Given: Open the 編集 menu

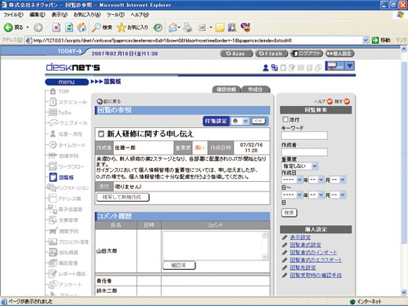Looking at the screenshot, I should point(38,15).
